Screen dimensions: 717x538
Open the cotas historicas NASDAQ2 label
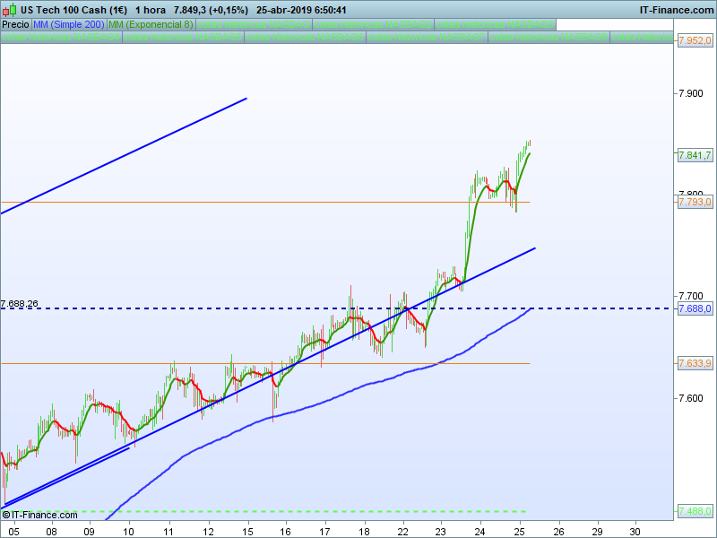click(x=373, y=24)
